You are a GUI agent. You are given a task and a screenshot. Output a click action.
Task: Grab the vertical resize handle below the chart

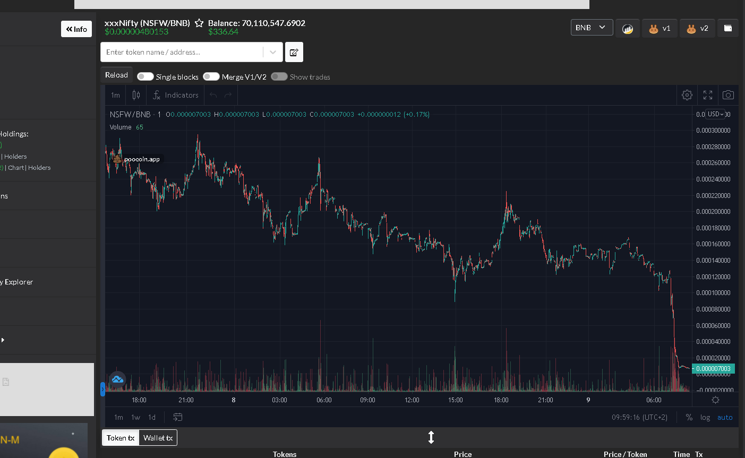[431, 437]
